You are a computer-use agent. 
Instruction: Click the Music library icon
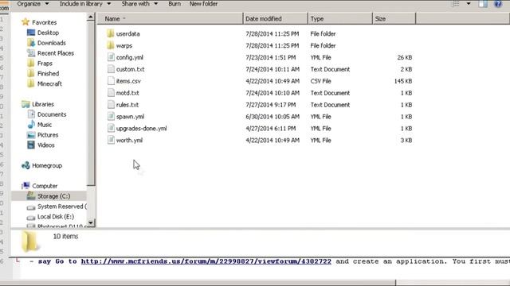[x=31, y=125]
